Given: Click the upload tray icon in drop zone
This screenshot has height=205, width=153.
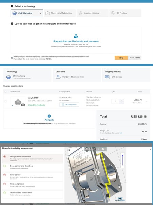Looking at the screenshot, I should click(x=76, y=36).
